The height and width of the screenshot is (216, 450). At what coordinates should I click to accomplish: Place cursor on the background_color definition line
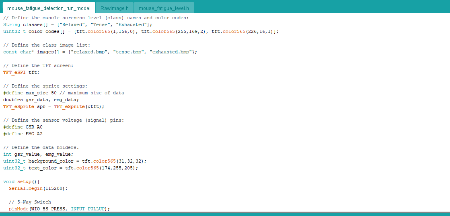click(75, 161)
